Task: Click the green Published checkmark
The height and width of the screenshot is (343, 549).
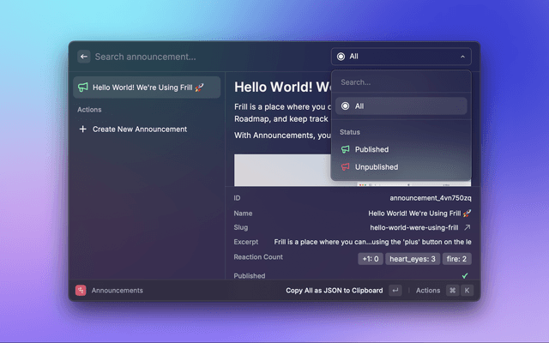Action: click(465, 276)
